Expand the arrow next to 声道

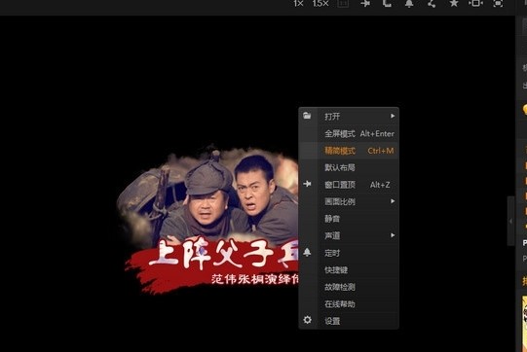tap(393, 235)
